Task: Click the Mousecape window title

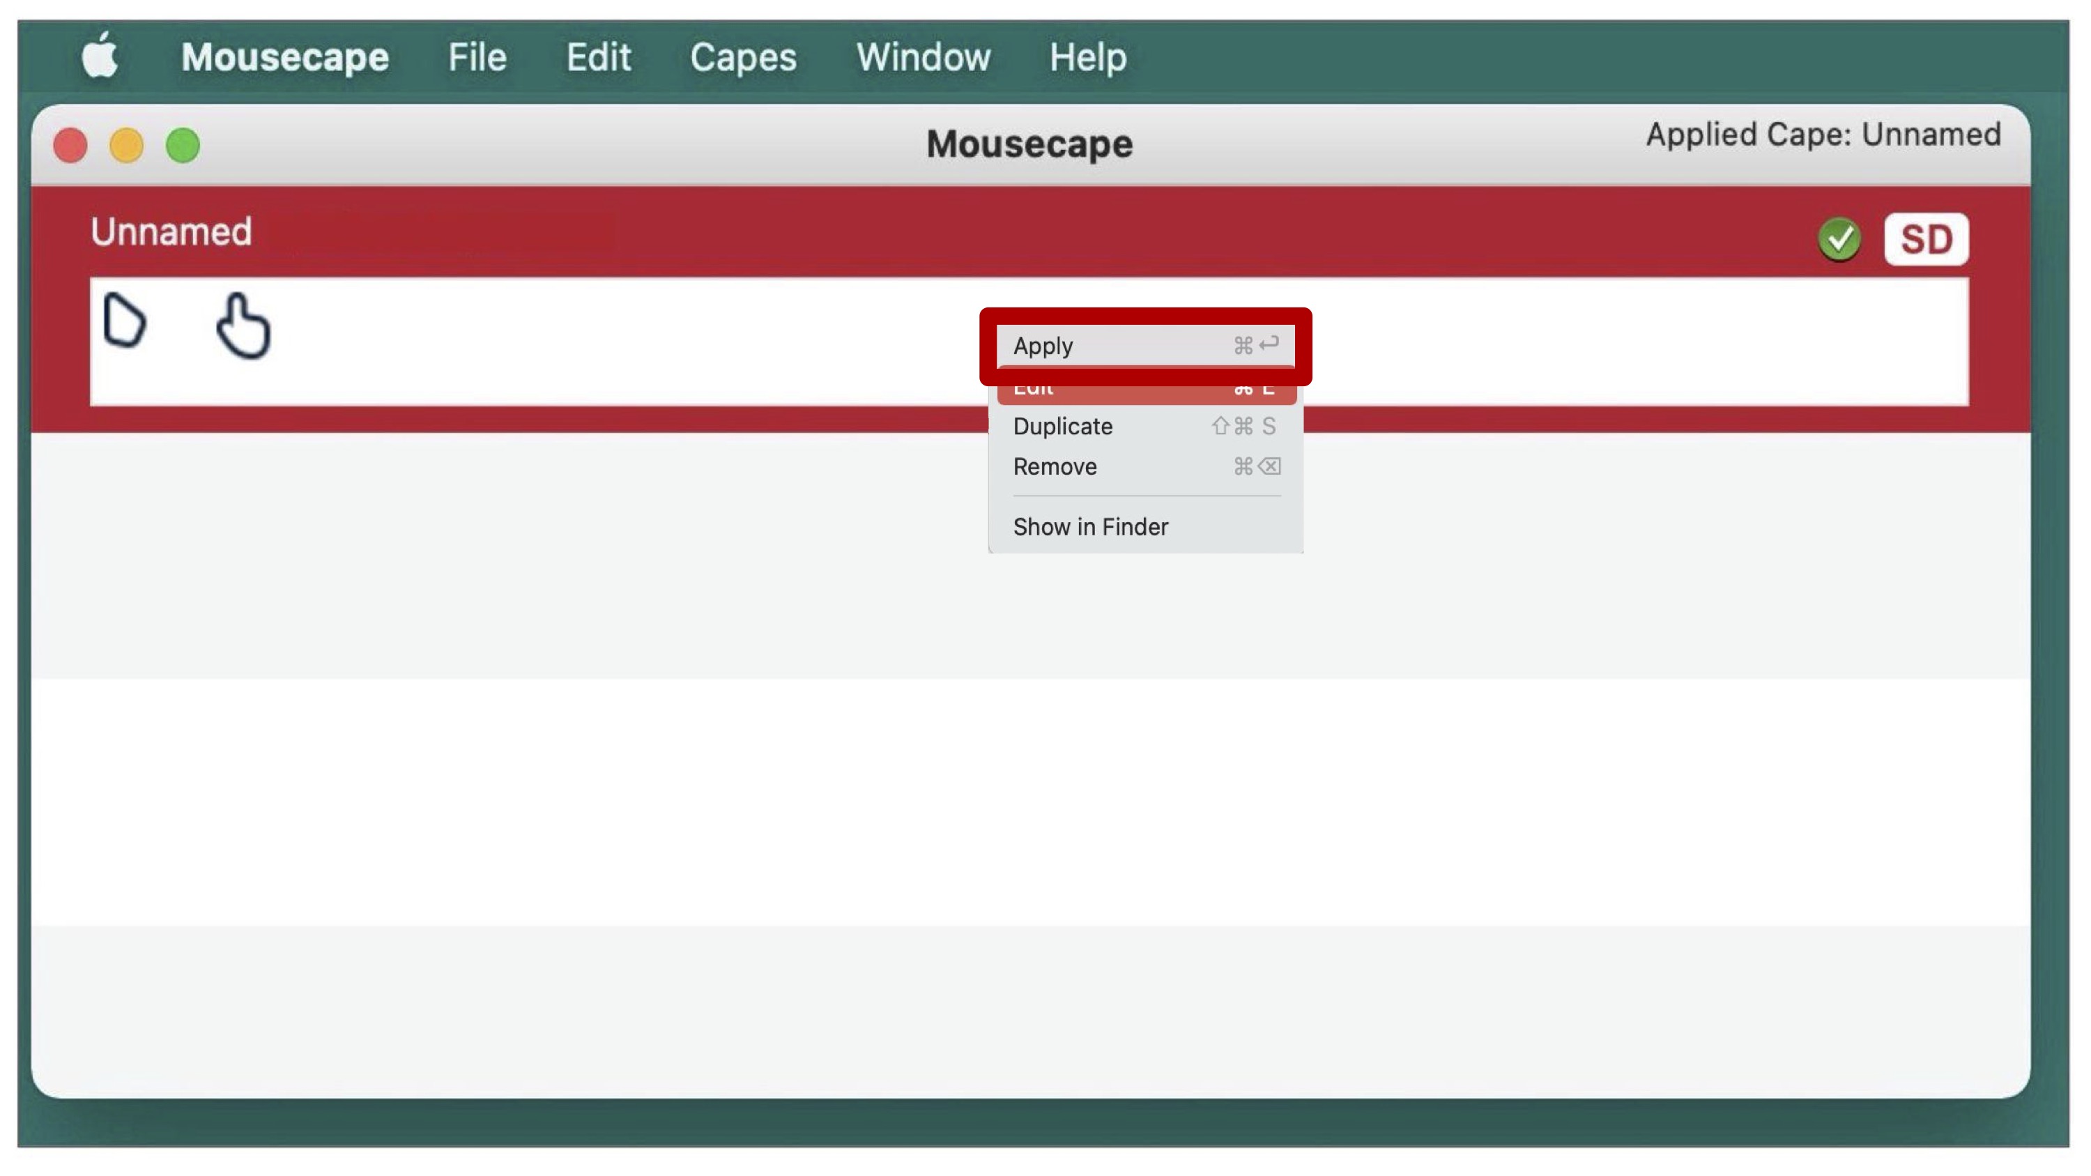Action: [x=1029, y=144]
